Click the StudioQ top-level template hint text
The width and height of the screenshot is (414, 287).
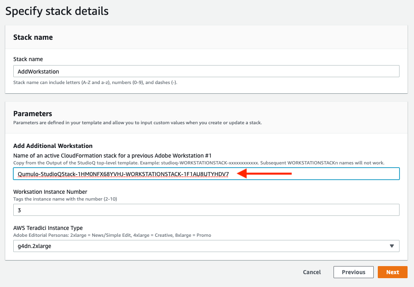click(199, 163)
